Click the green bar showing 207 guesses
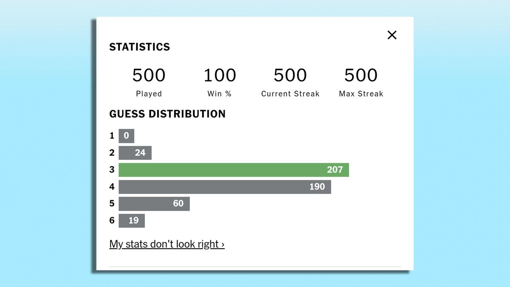Viewport: 510px width, 287px height. (x=233, y=170)
